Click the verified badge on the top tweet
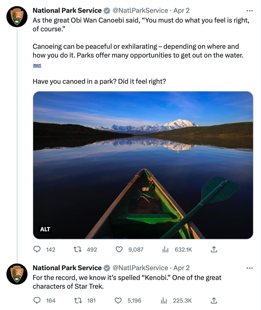The height and width of the screenshot is (310, 261). pos(107,10)
